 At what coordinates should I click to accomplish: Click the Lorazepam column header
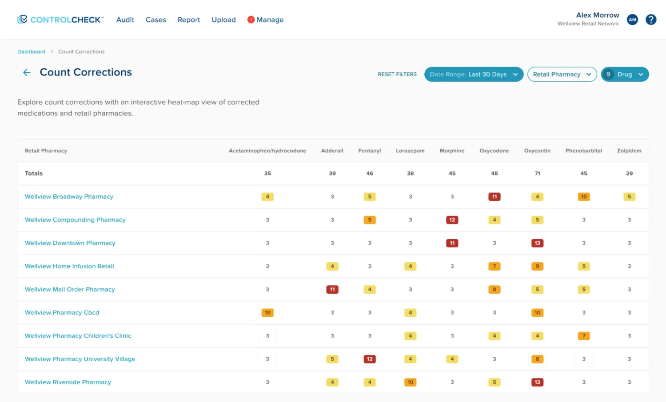(410, 151)
